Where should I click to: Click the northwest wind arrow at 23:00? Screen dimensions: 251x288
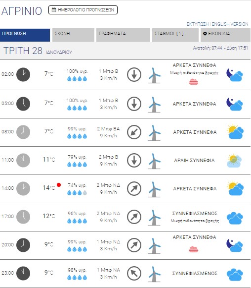tap(134, 274)
